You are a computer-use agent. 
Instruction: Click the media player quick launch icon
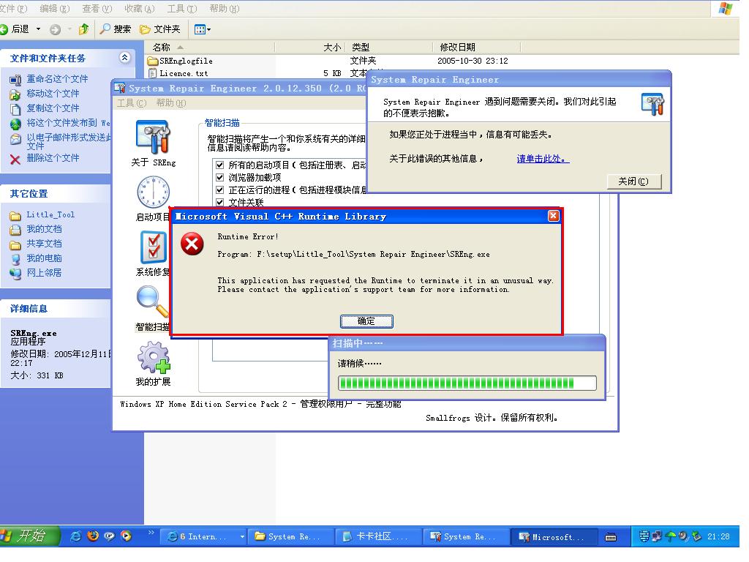click(126, 536)
